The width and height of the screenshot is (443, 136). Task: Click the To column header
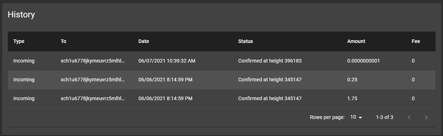[63, 41]
